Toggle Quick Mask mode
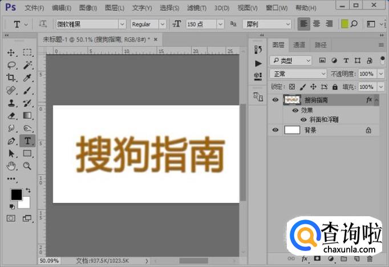Viewport: 389px width, 267px height. coord(11,219)
